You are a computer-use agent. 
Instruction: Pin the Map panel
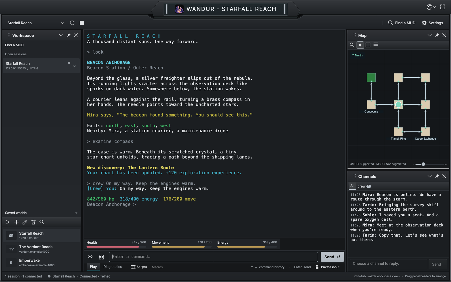point(437,35)
